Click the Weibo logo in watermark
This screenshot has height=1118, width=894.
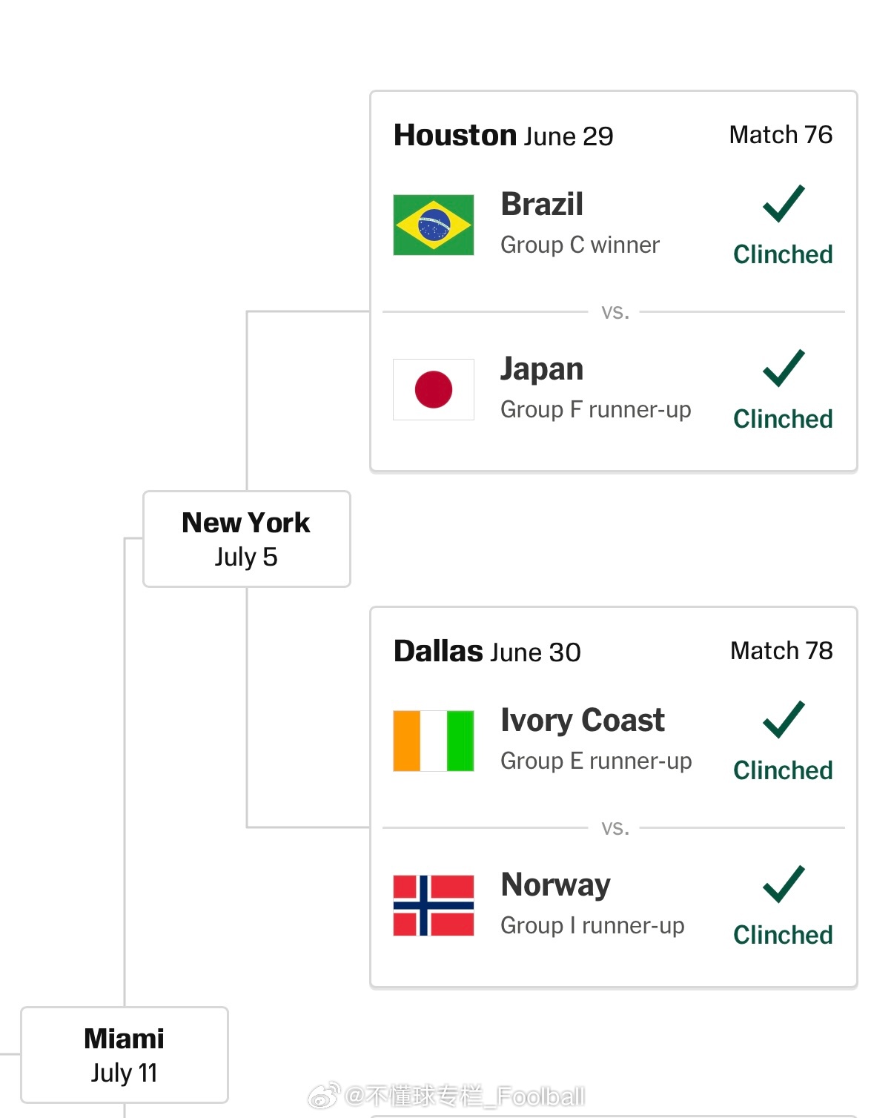324,1095
